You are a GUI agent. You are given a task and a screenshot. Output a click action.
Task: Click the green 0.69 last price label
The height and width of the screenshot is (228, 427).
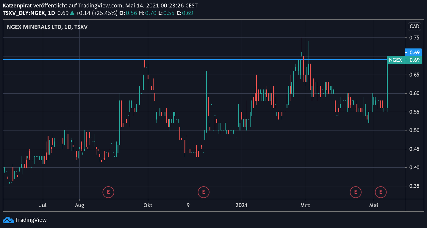click(414, 60)
